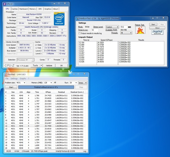Select the CPU tab in CPU-Z

(7, 9)
